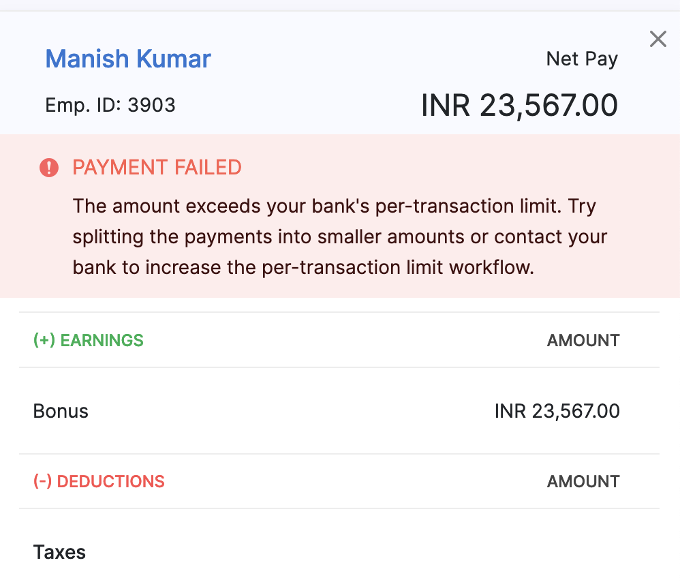Click the exclamation symbol in the error banner
680x582 pixels.
pos(48,167)
